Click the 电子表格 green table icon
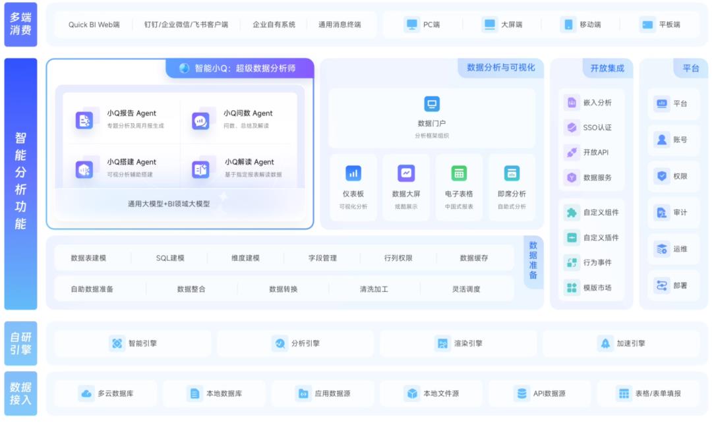 (459, 173)
